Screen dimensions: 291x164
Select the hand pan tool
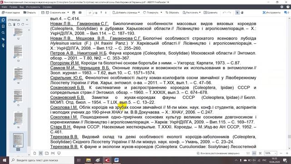coord(242,12)
